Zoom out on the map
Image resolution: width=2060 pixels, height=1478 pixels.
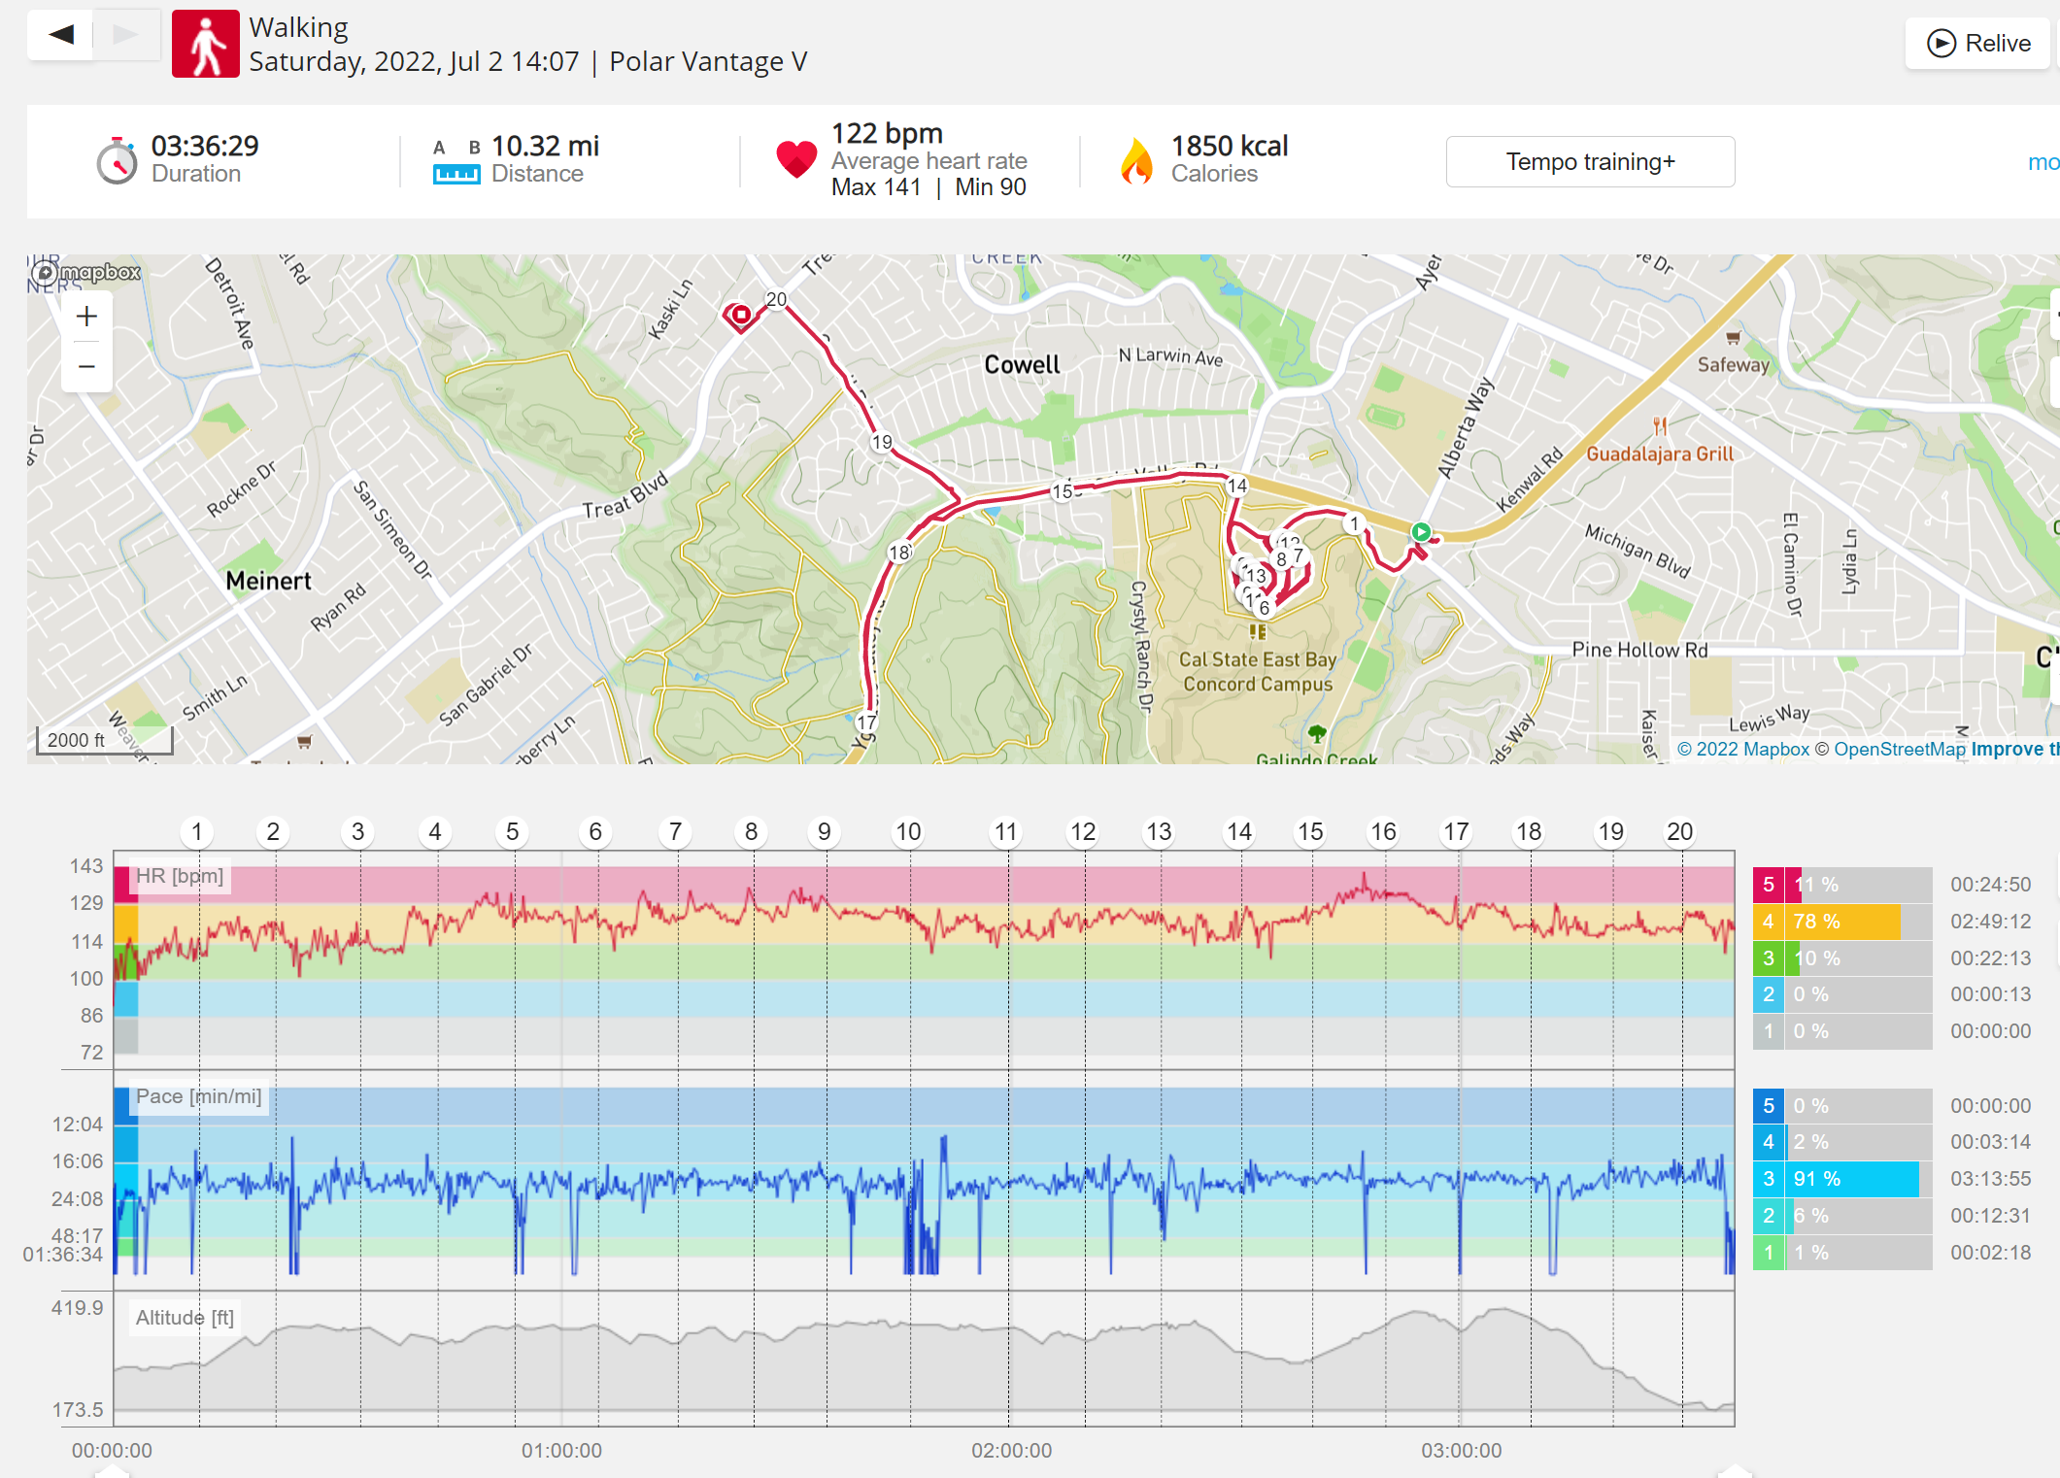pos(86,367)
